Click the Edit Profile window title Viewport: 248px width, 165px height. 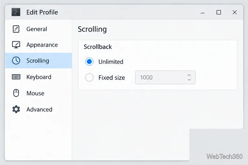[42, 12]
